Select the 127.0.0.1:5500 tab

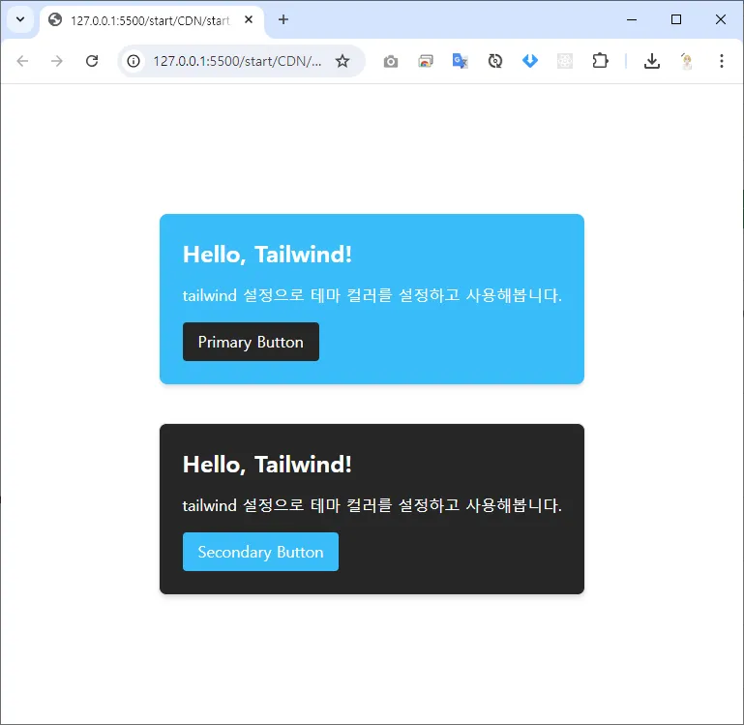click(x=151, y=20)
